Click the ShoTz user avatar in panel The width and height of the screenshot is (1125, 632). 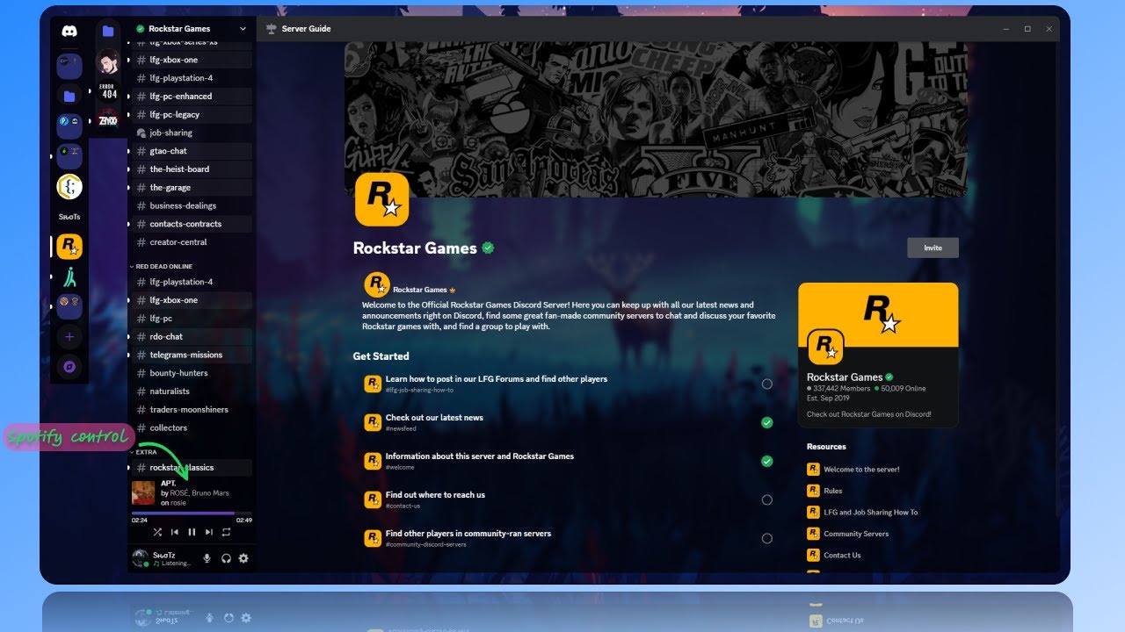[140, 558]
